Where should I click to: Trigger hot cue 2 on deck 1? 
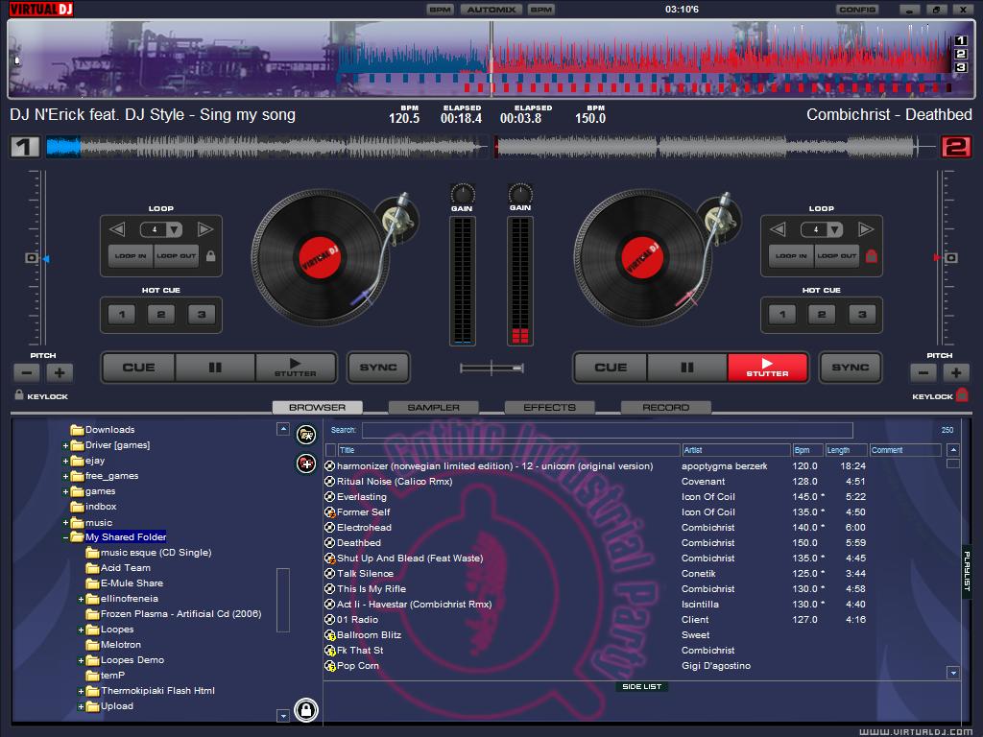161,314
